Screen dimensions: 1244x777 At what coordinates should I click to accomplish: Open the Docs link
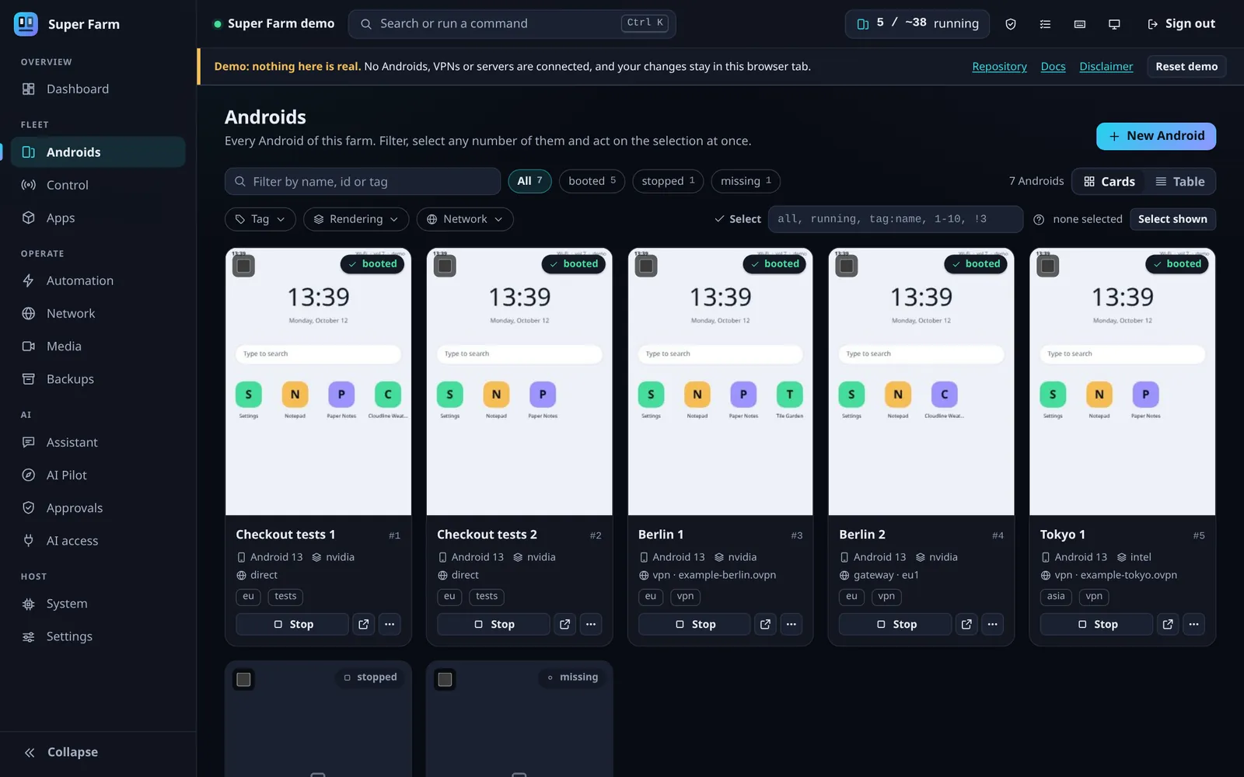pyautogui.click(x=1053, y=67)
